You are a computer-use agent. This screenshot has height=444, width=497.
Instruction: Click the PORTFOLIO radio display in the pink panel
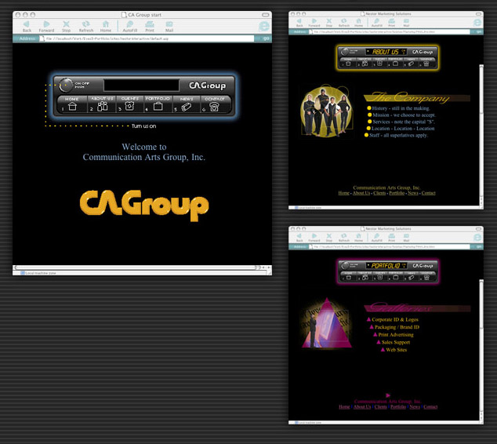386,265
